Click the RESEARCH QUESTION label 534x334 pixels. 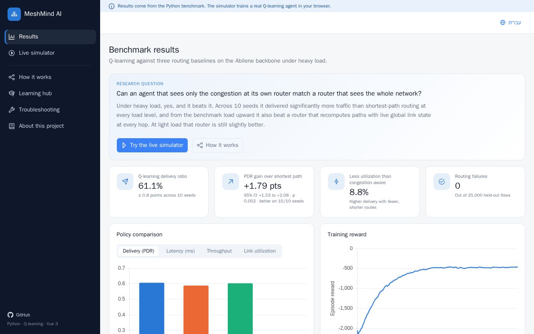click(140, 84)
